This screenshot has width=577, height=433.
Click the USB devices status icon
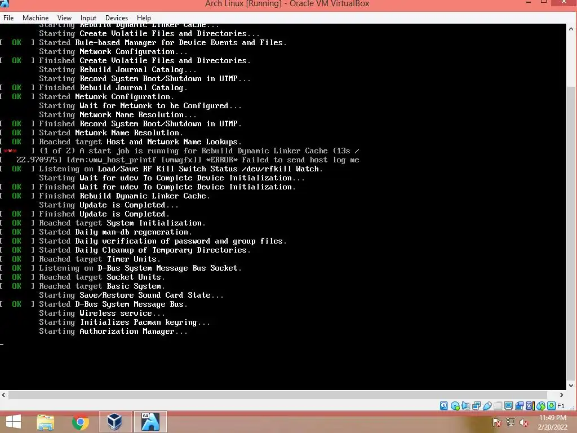coord(487,406)
